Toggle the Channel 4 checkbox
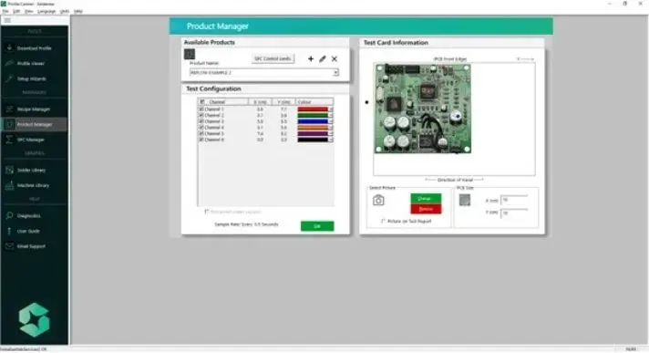The image size is (649, 353). 201,128
